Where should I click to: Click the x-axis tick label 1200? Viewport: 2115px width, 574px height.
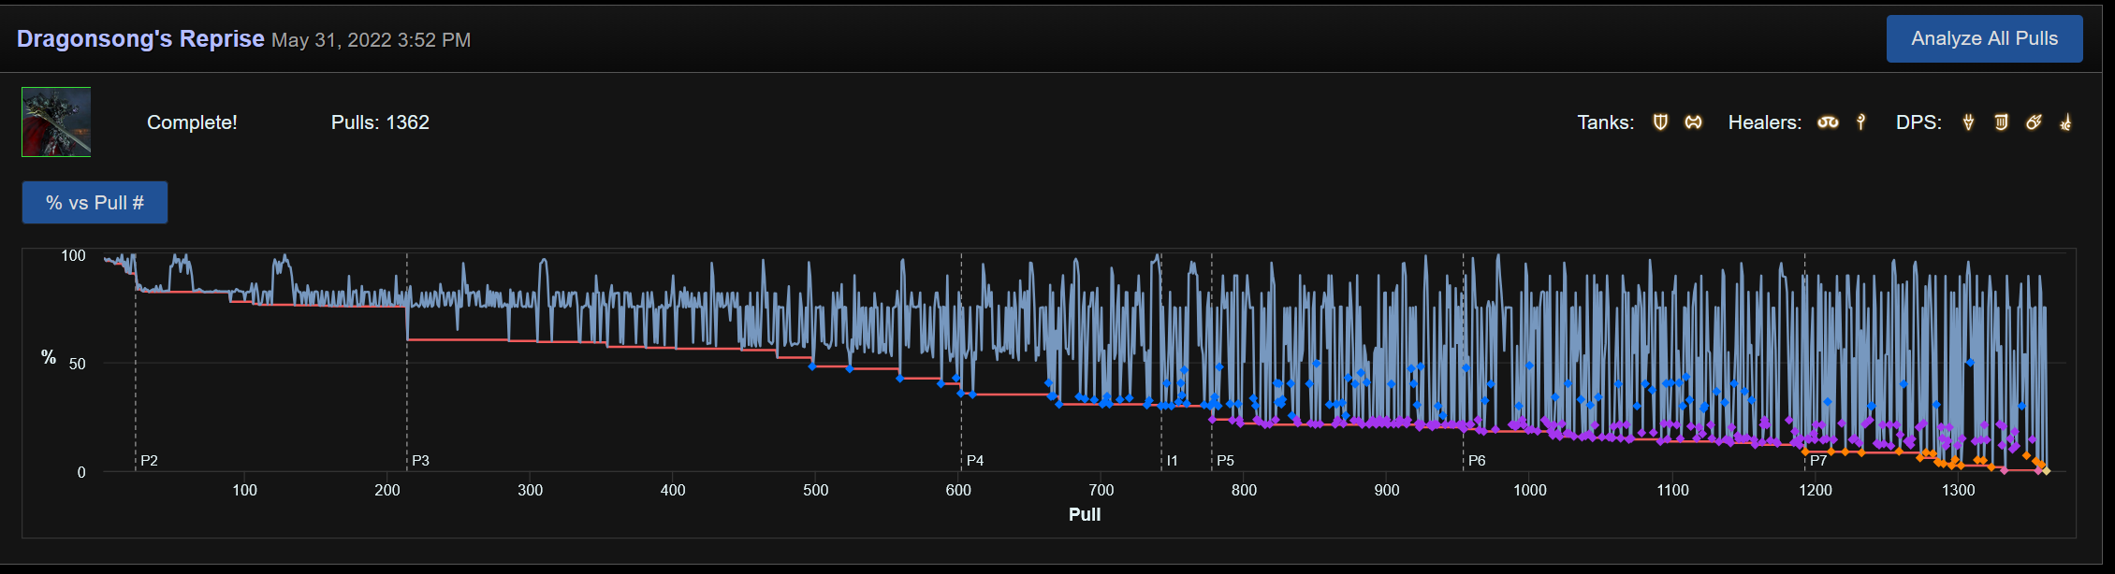pos(1816,490)
